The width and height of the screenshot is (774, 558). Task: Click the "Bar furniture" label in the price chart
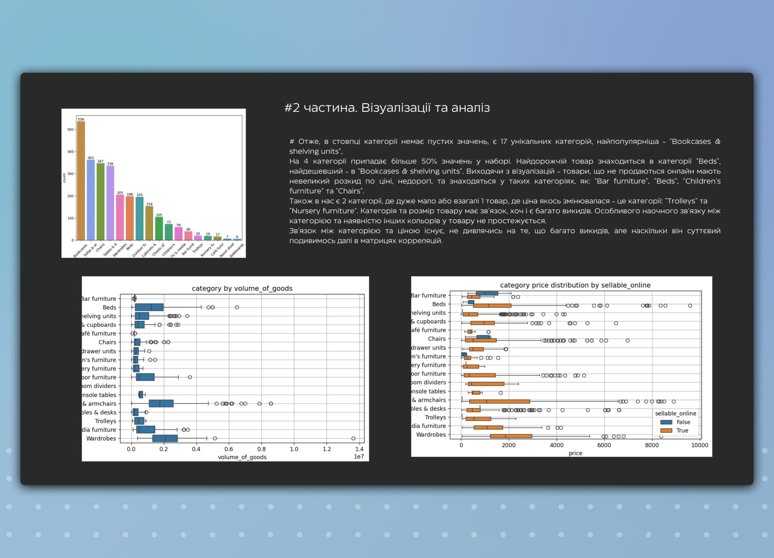429,295
